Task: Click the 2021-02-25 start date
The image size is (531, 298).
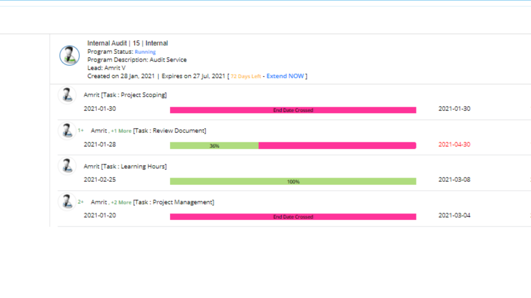Action: [100, 179]
